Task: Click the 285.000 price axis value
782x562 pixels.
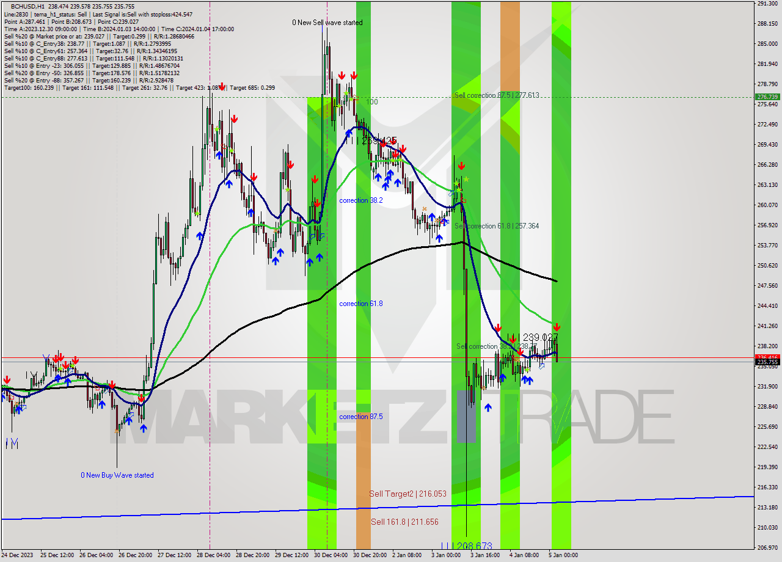Action: (767, 44)
